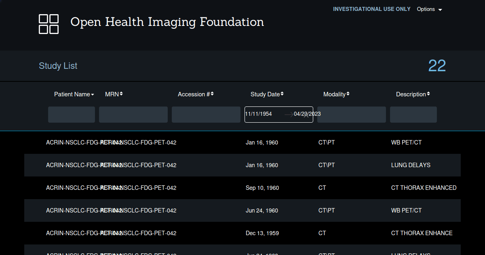485x255 pixels.
Task: Click the Modality filter field
Action: [351, 114]
